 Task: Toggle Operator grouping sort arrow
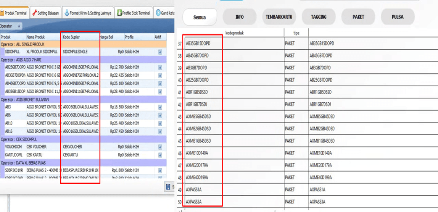click(x=19, y=26)
